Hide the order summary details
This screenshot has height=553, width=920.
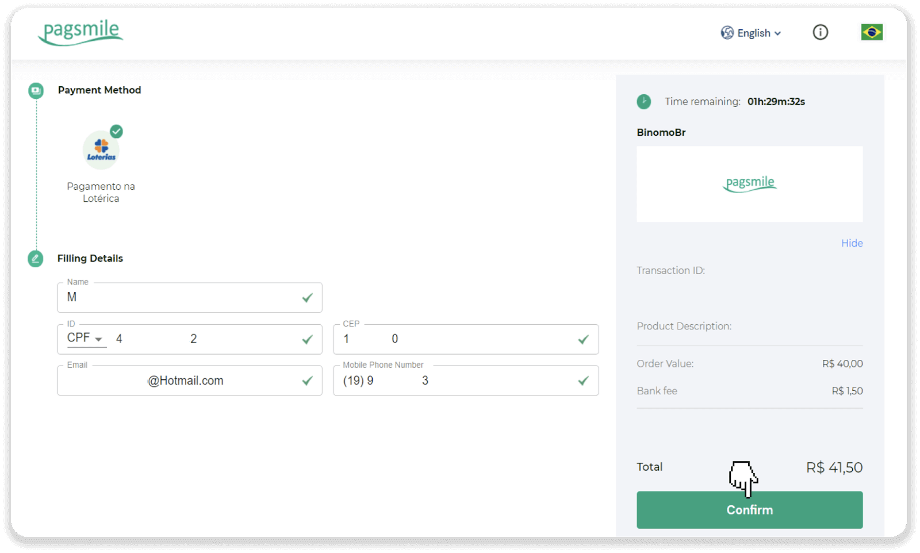click(852, 243)
